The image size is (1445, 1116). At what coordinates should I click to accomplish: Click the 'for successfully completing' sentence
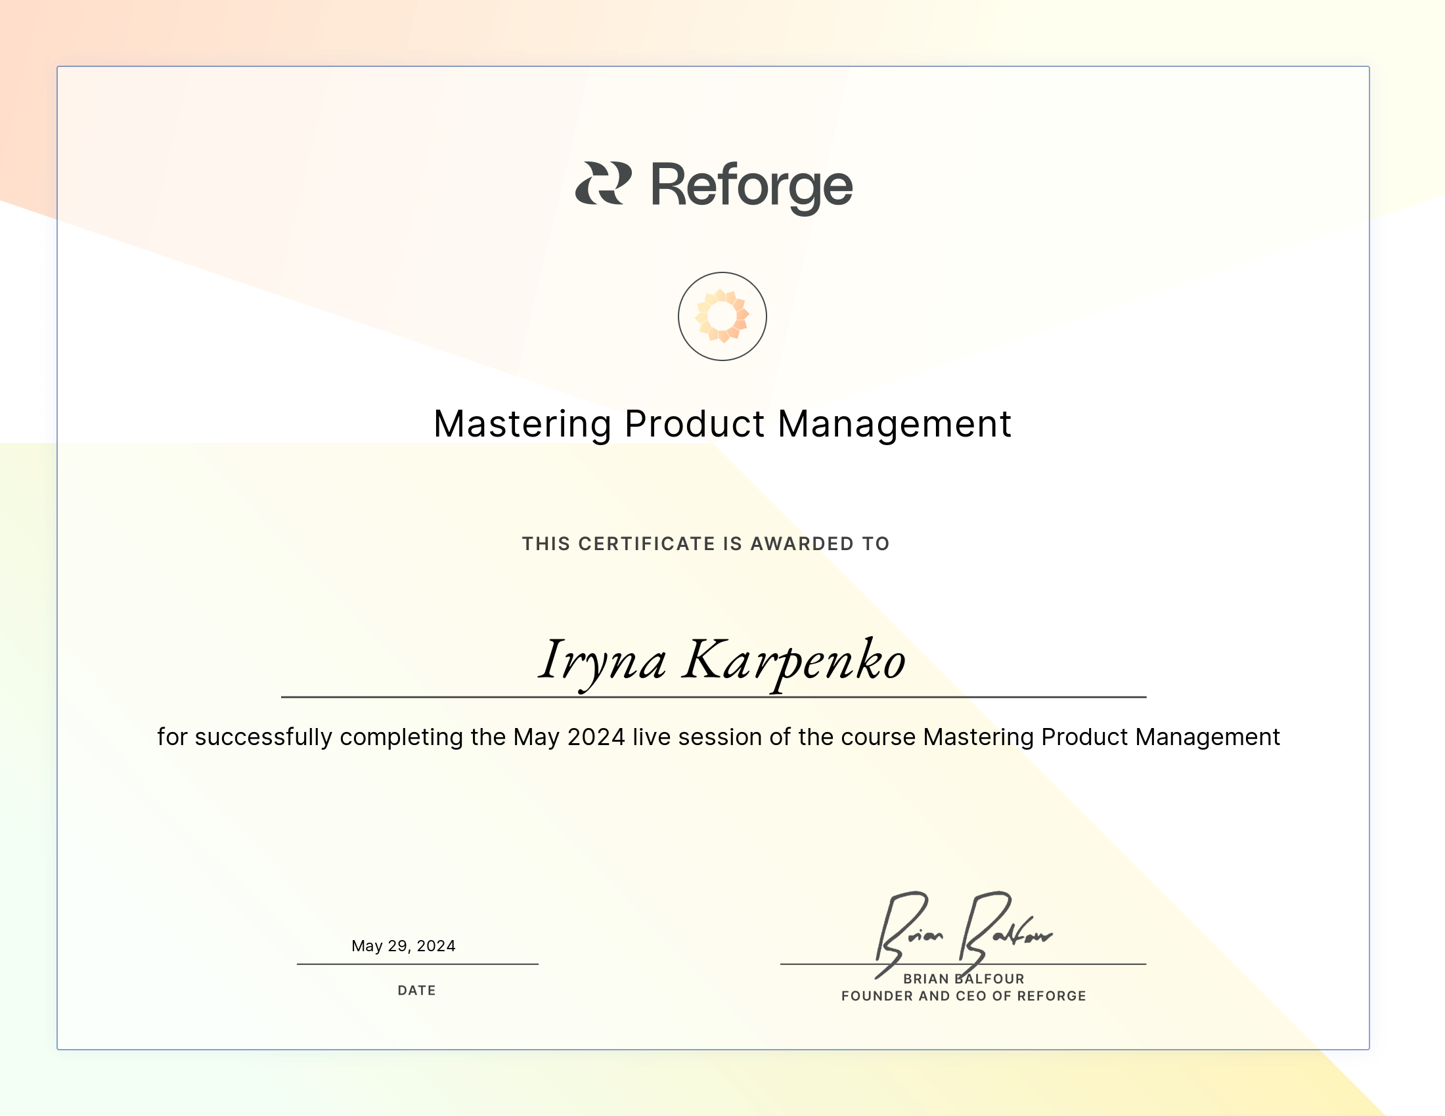718,737
